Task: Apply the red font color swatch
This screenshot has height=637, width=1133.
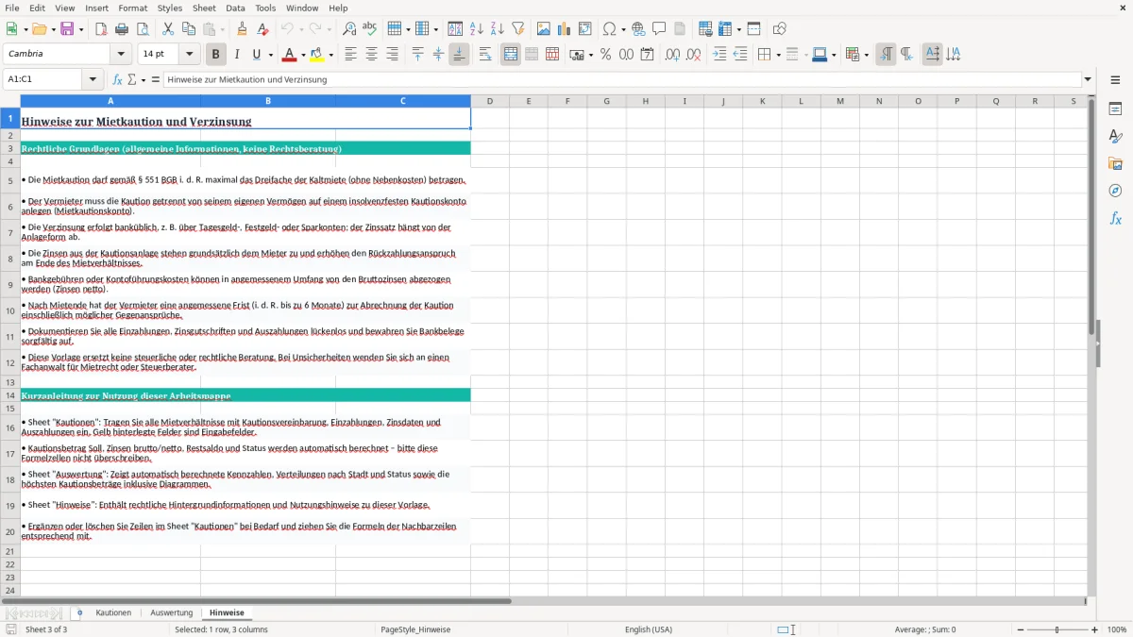Action: tap(290, 55)
